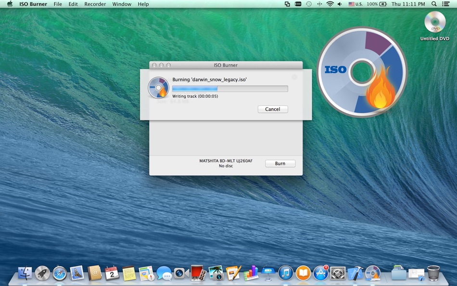
Task: Open the File menu
Action: 58,4
